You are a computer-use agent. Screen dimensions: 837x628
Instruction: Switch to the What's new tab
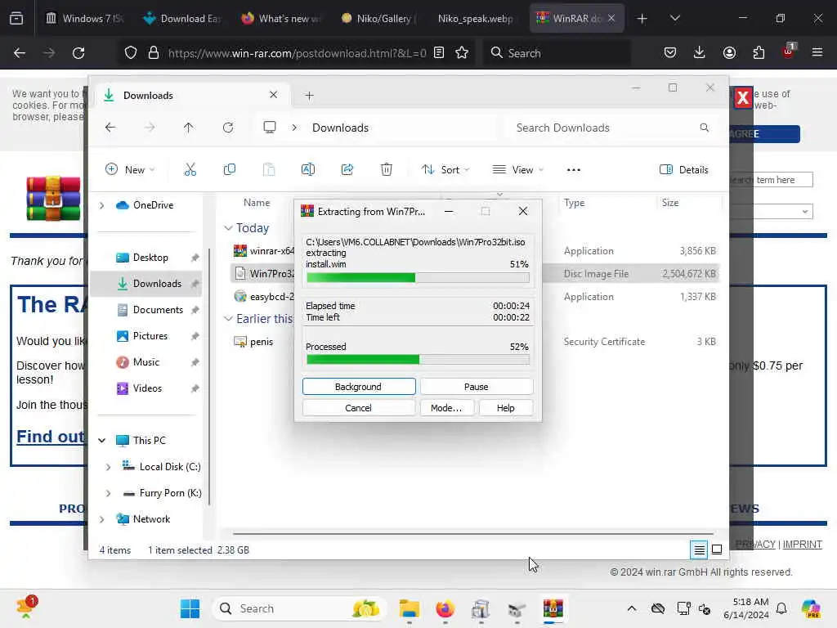280,18
